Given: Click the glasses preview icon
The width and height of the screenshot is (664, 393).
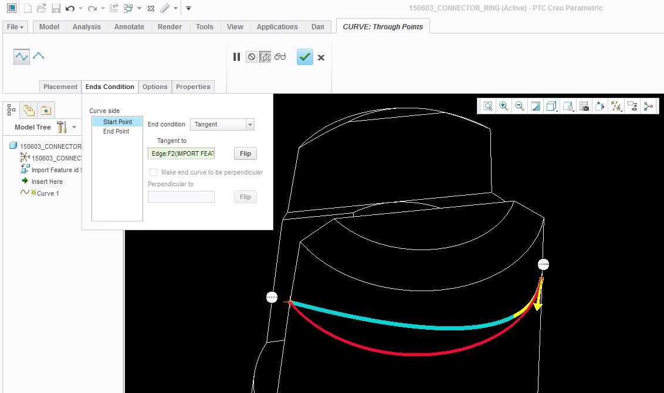Looking at the screenshot, I should point(280,57).
